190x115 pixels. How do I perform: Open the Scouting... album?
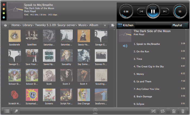pyautogui.click(x=101, y=77)
